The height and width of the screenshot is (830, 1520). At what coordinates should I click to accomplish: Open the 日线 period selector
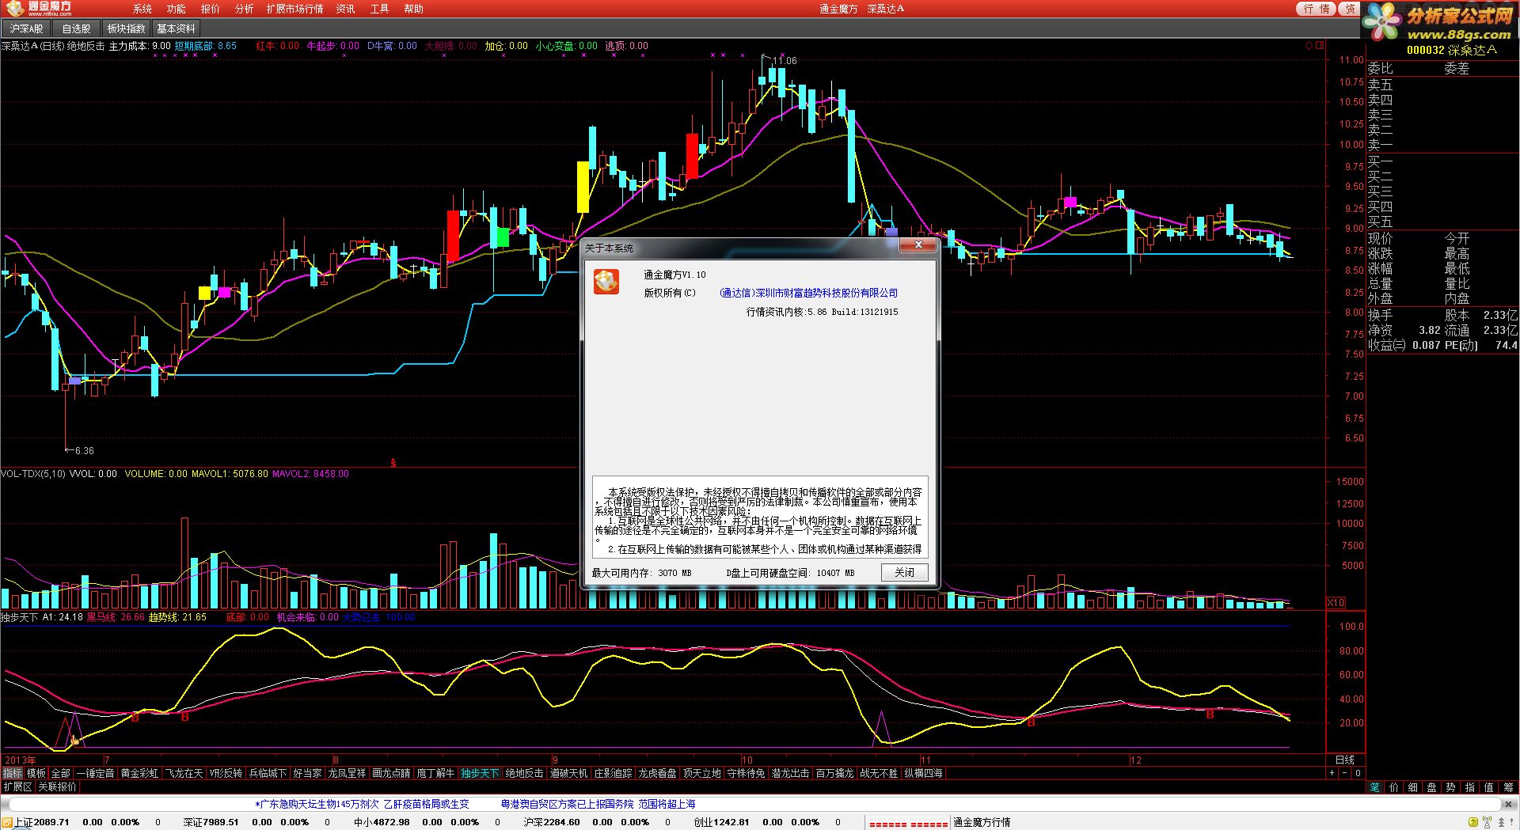(x=1345, y=760)
